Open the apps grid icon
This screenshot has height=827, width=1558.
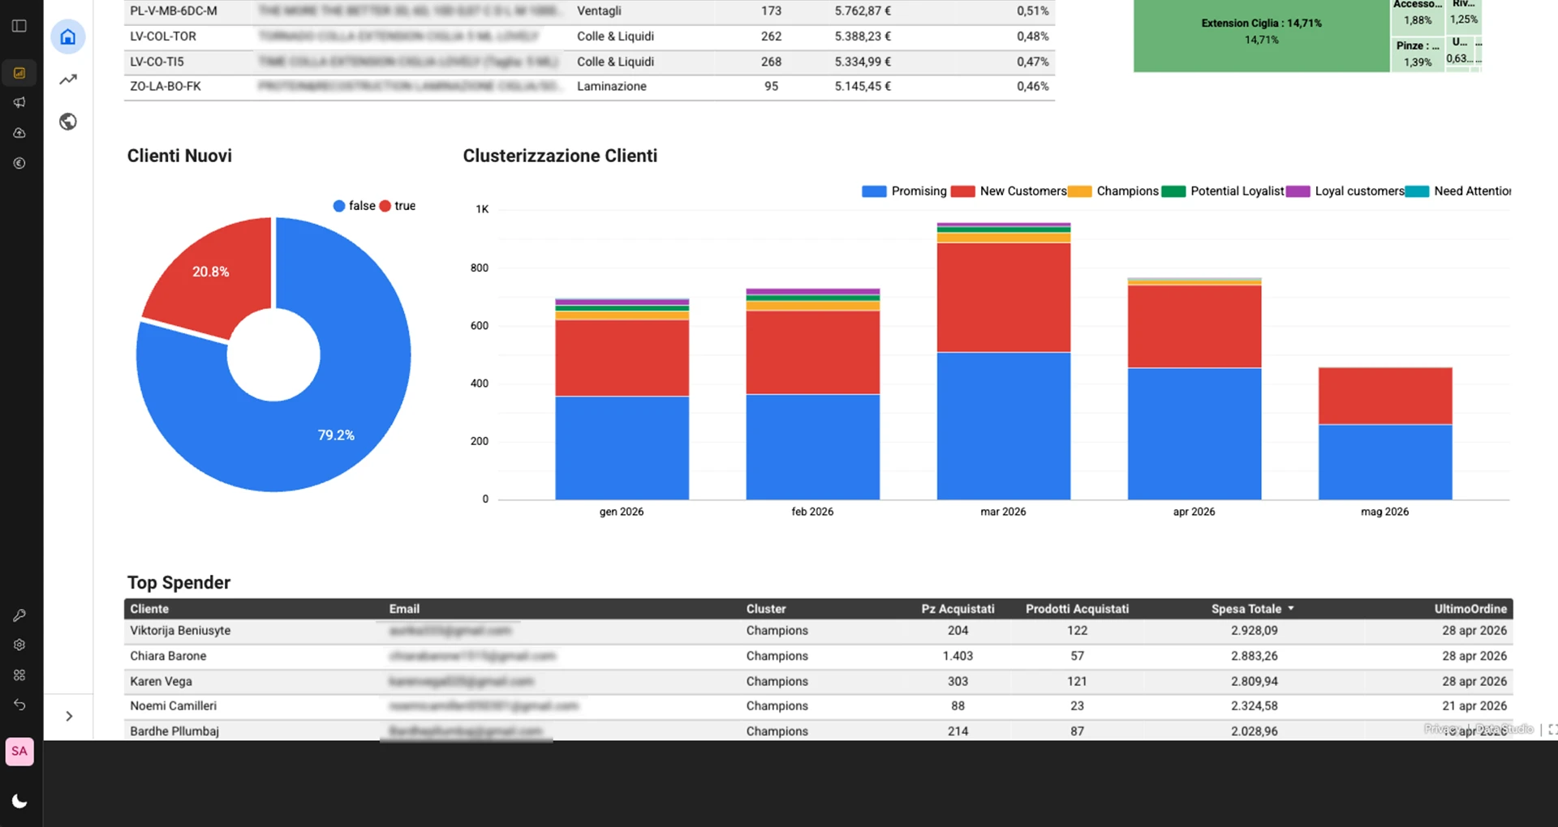pyautogui.click(x=19, y=675)
